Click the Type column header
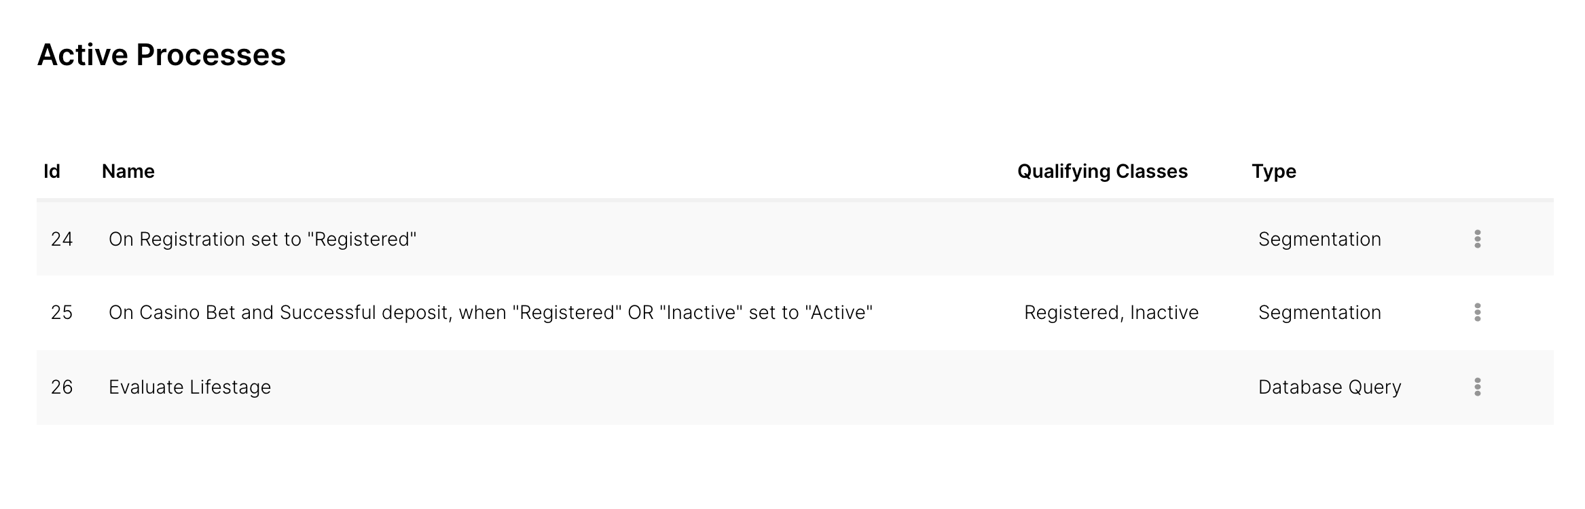Screen dimensions: 1585x509 [1273, 171]
